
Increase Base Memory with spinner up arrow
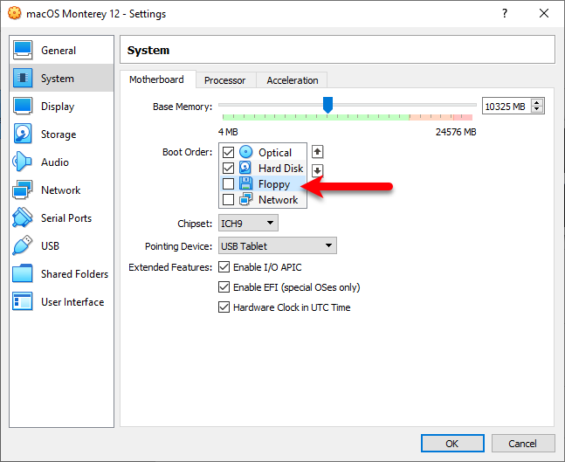537,103
